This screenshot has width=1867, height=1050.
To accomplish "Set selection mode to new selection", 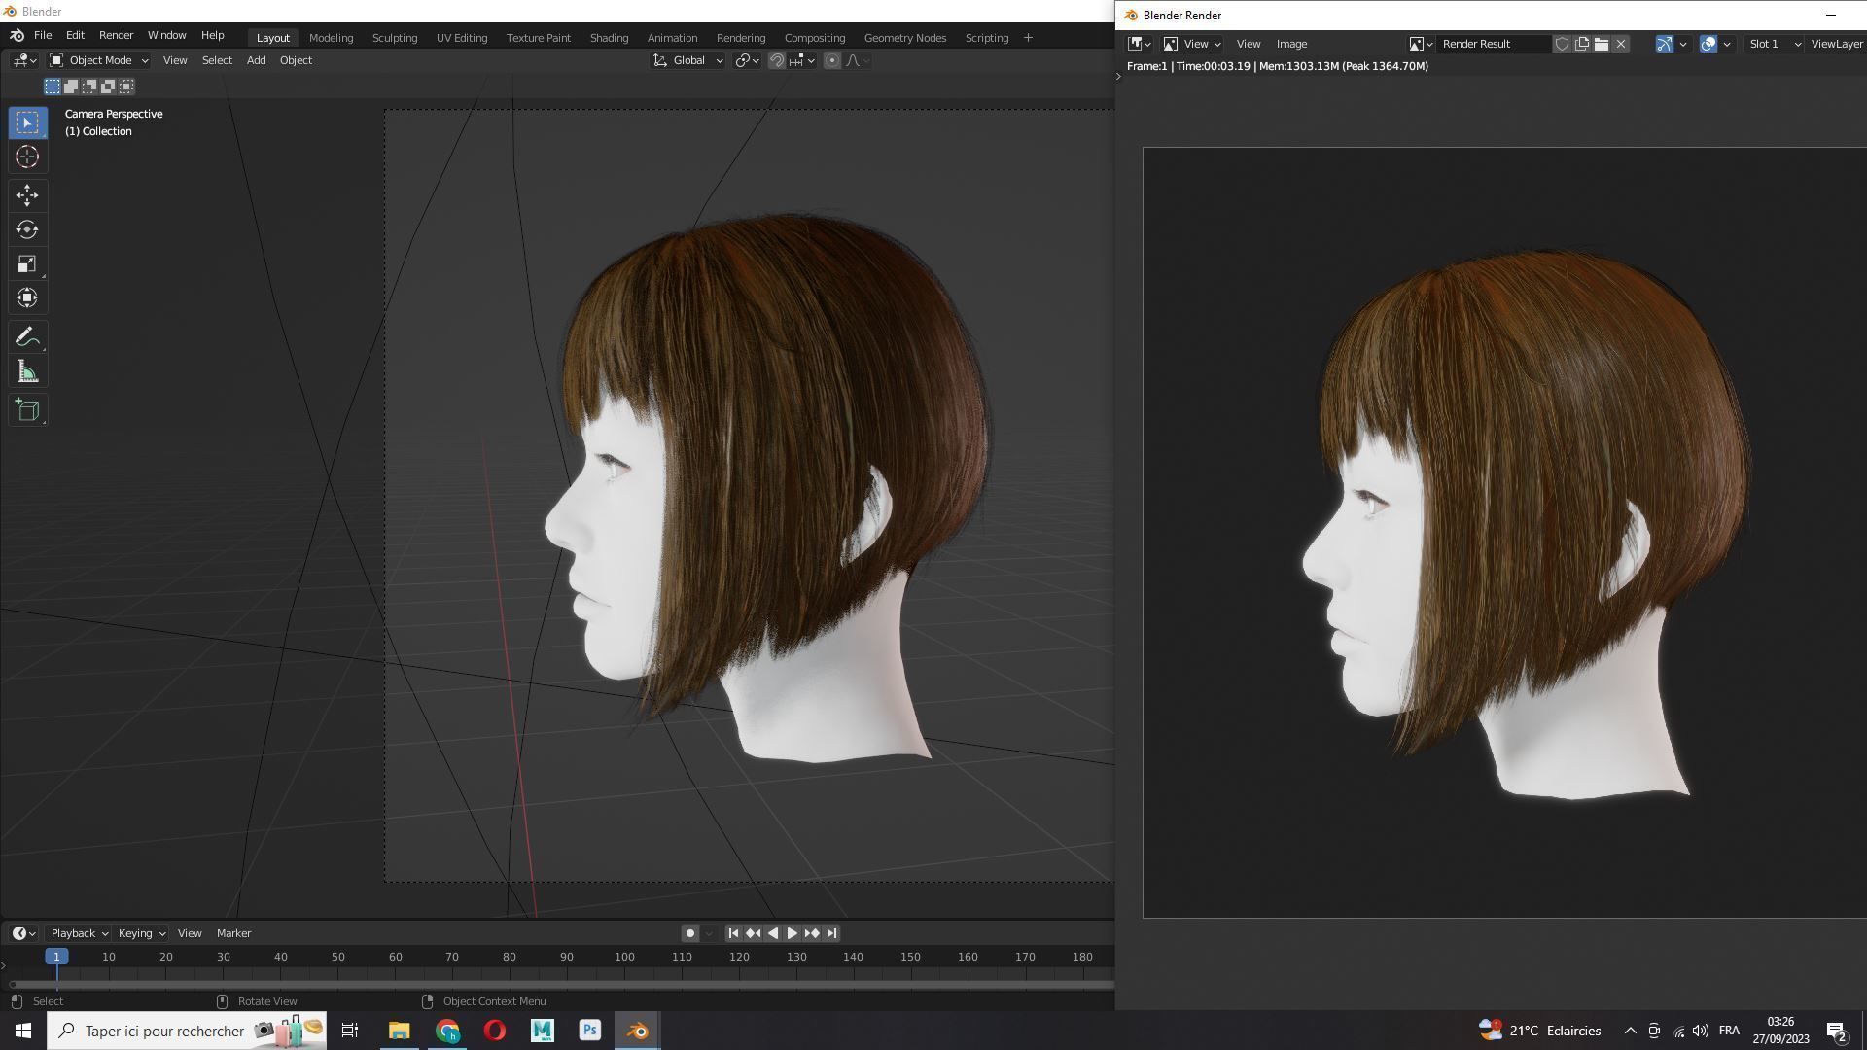I will pos(53,87).
